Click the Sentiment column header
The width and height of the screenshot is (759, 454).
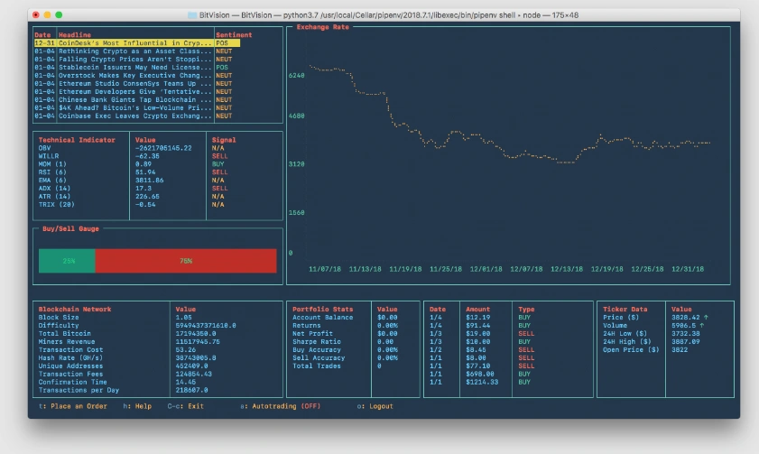(234, 35)
